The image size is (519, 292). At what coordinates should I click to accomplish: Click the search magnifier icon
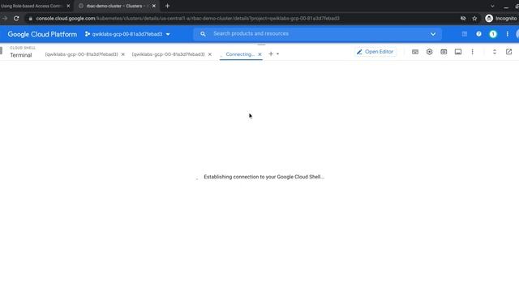pos(203,34)
